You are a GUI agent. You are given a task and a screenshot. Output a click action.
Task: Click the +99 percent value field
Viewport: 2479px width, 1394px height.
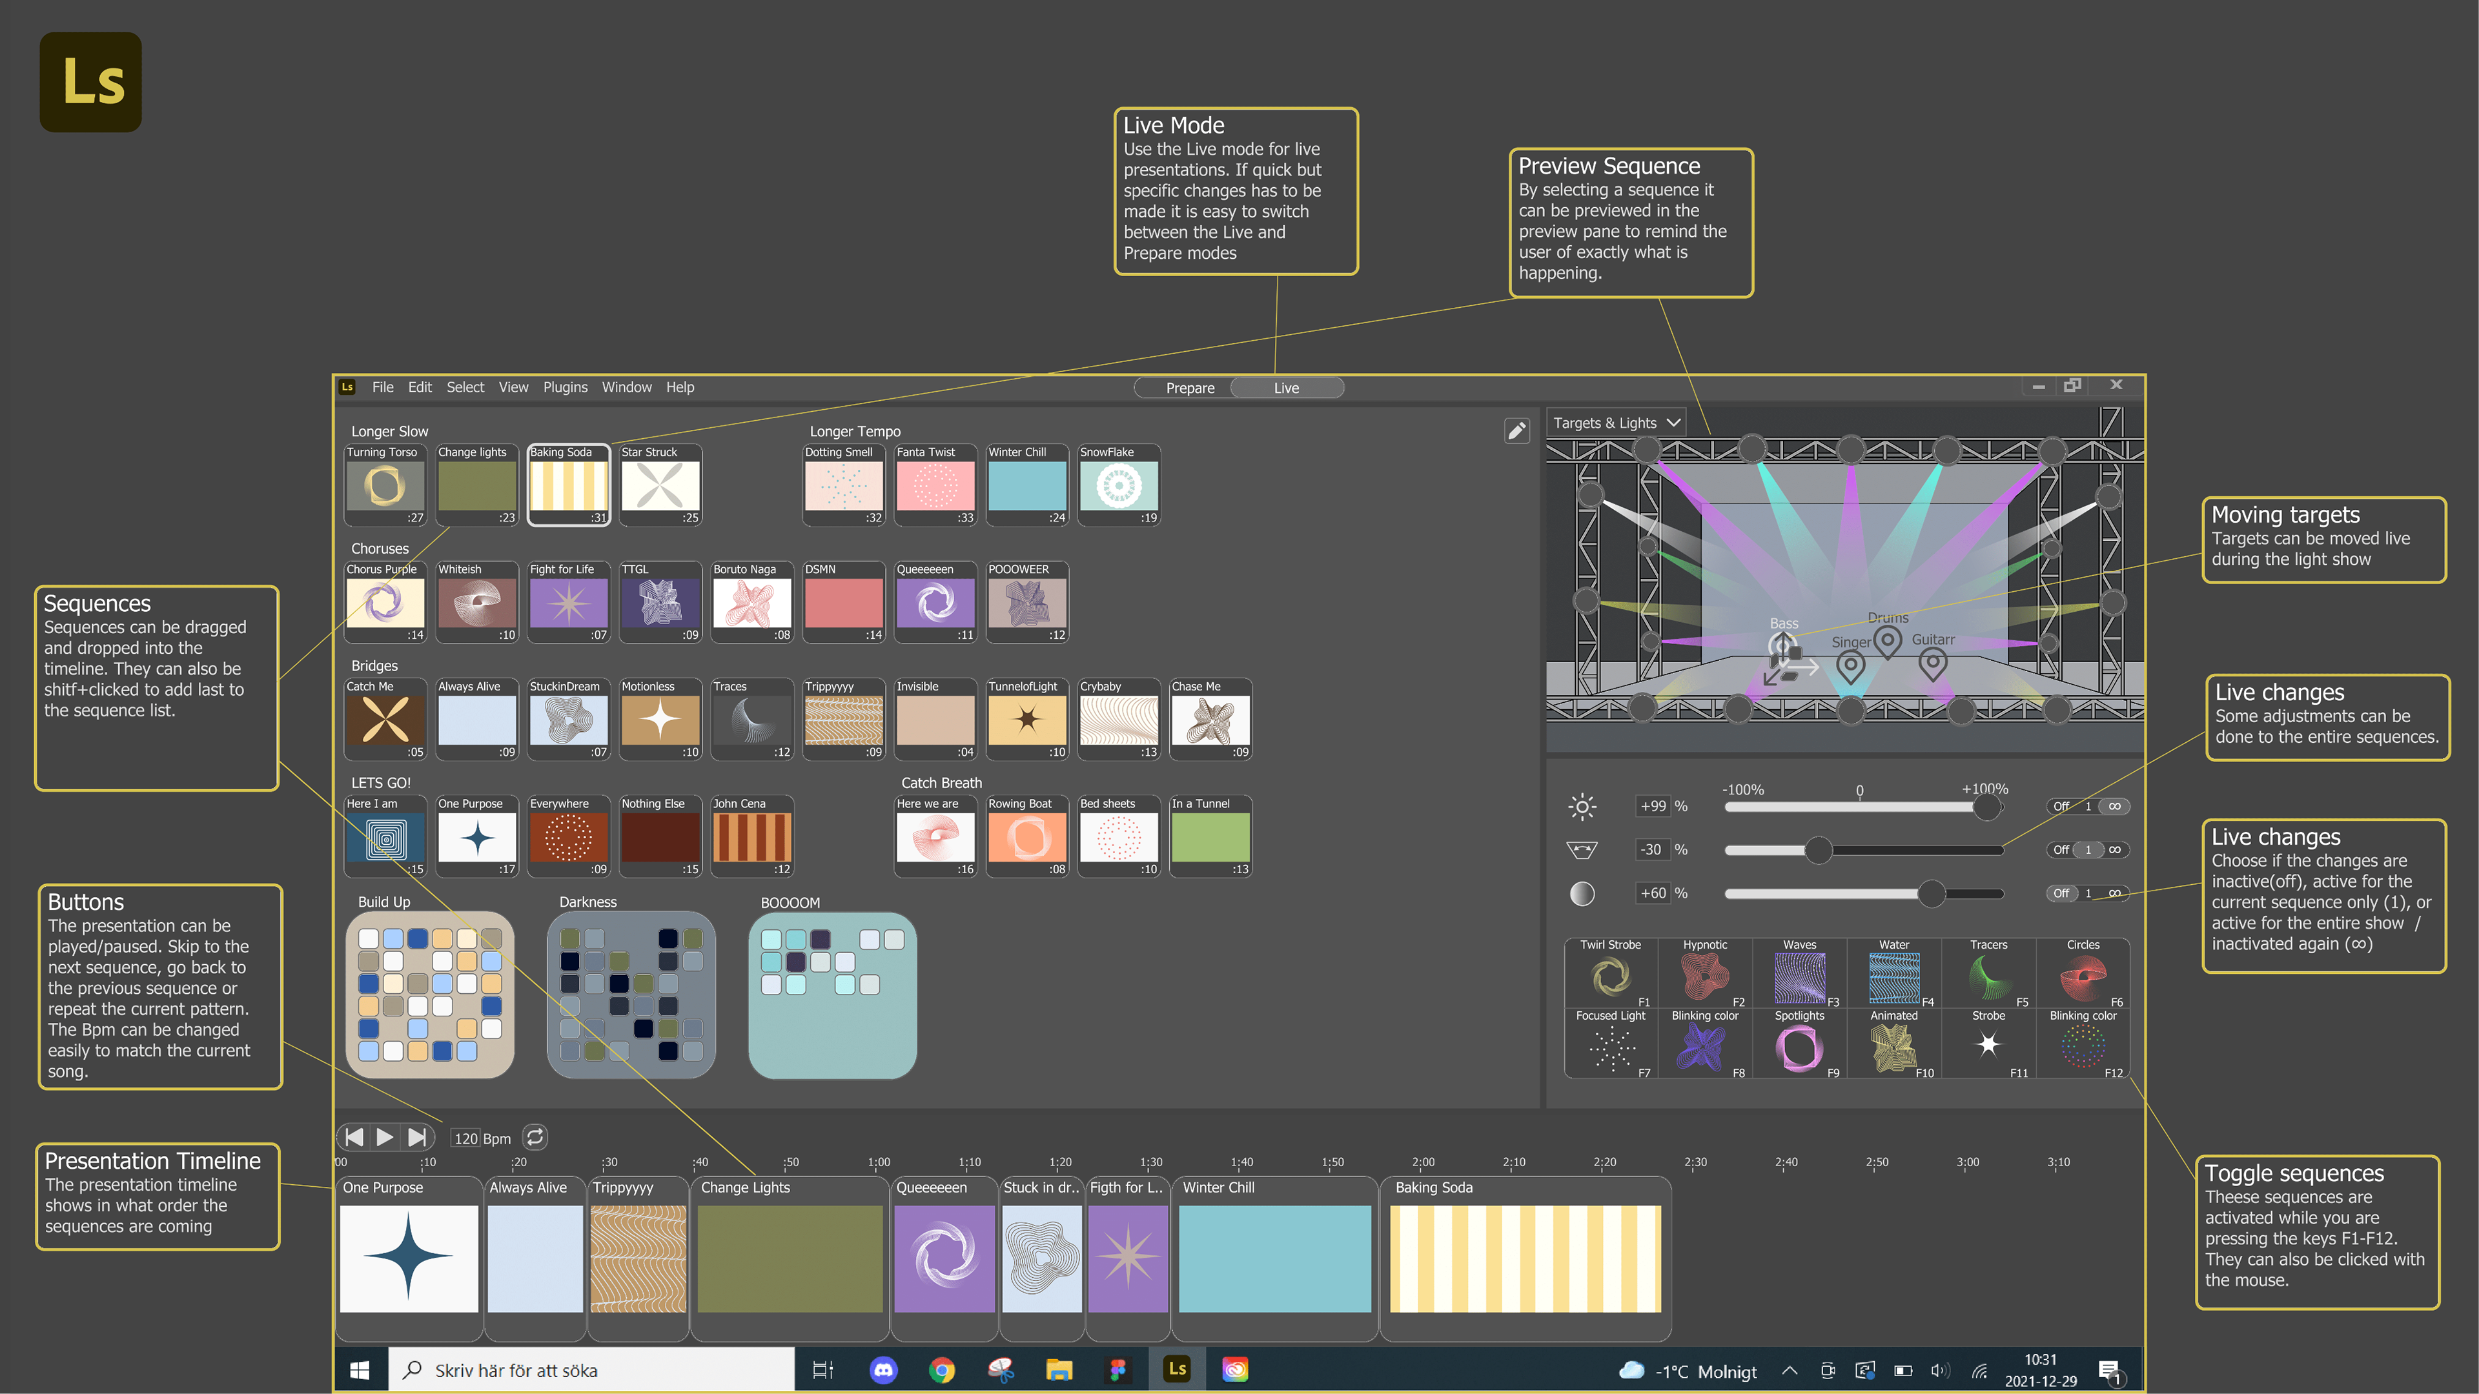1653,806
